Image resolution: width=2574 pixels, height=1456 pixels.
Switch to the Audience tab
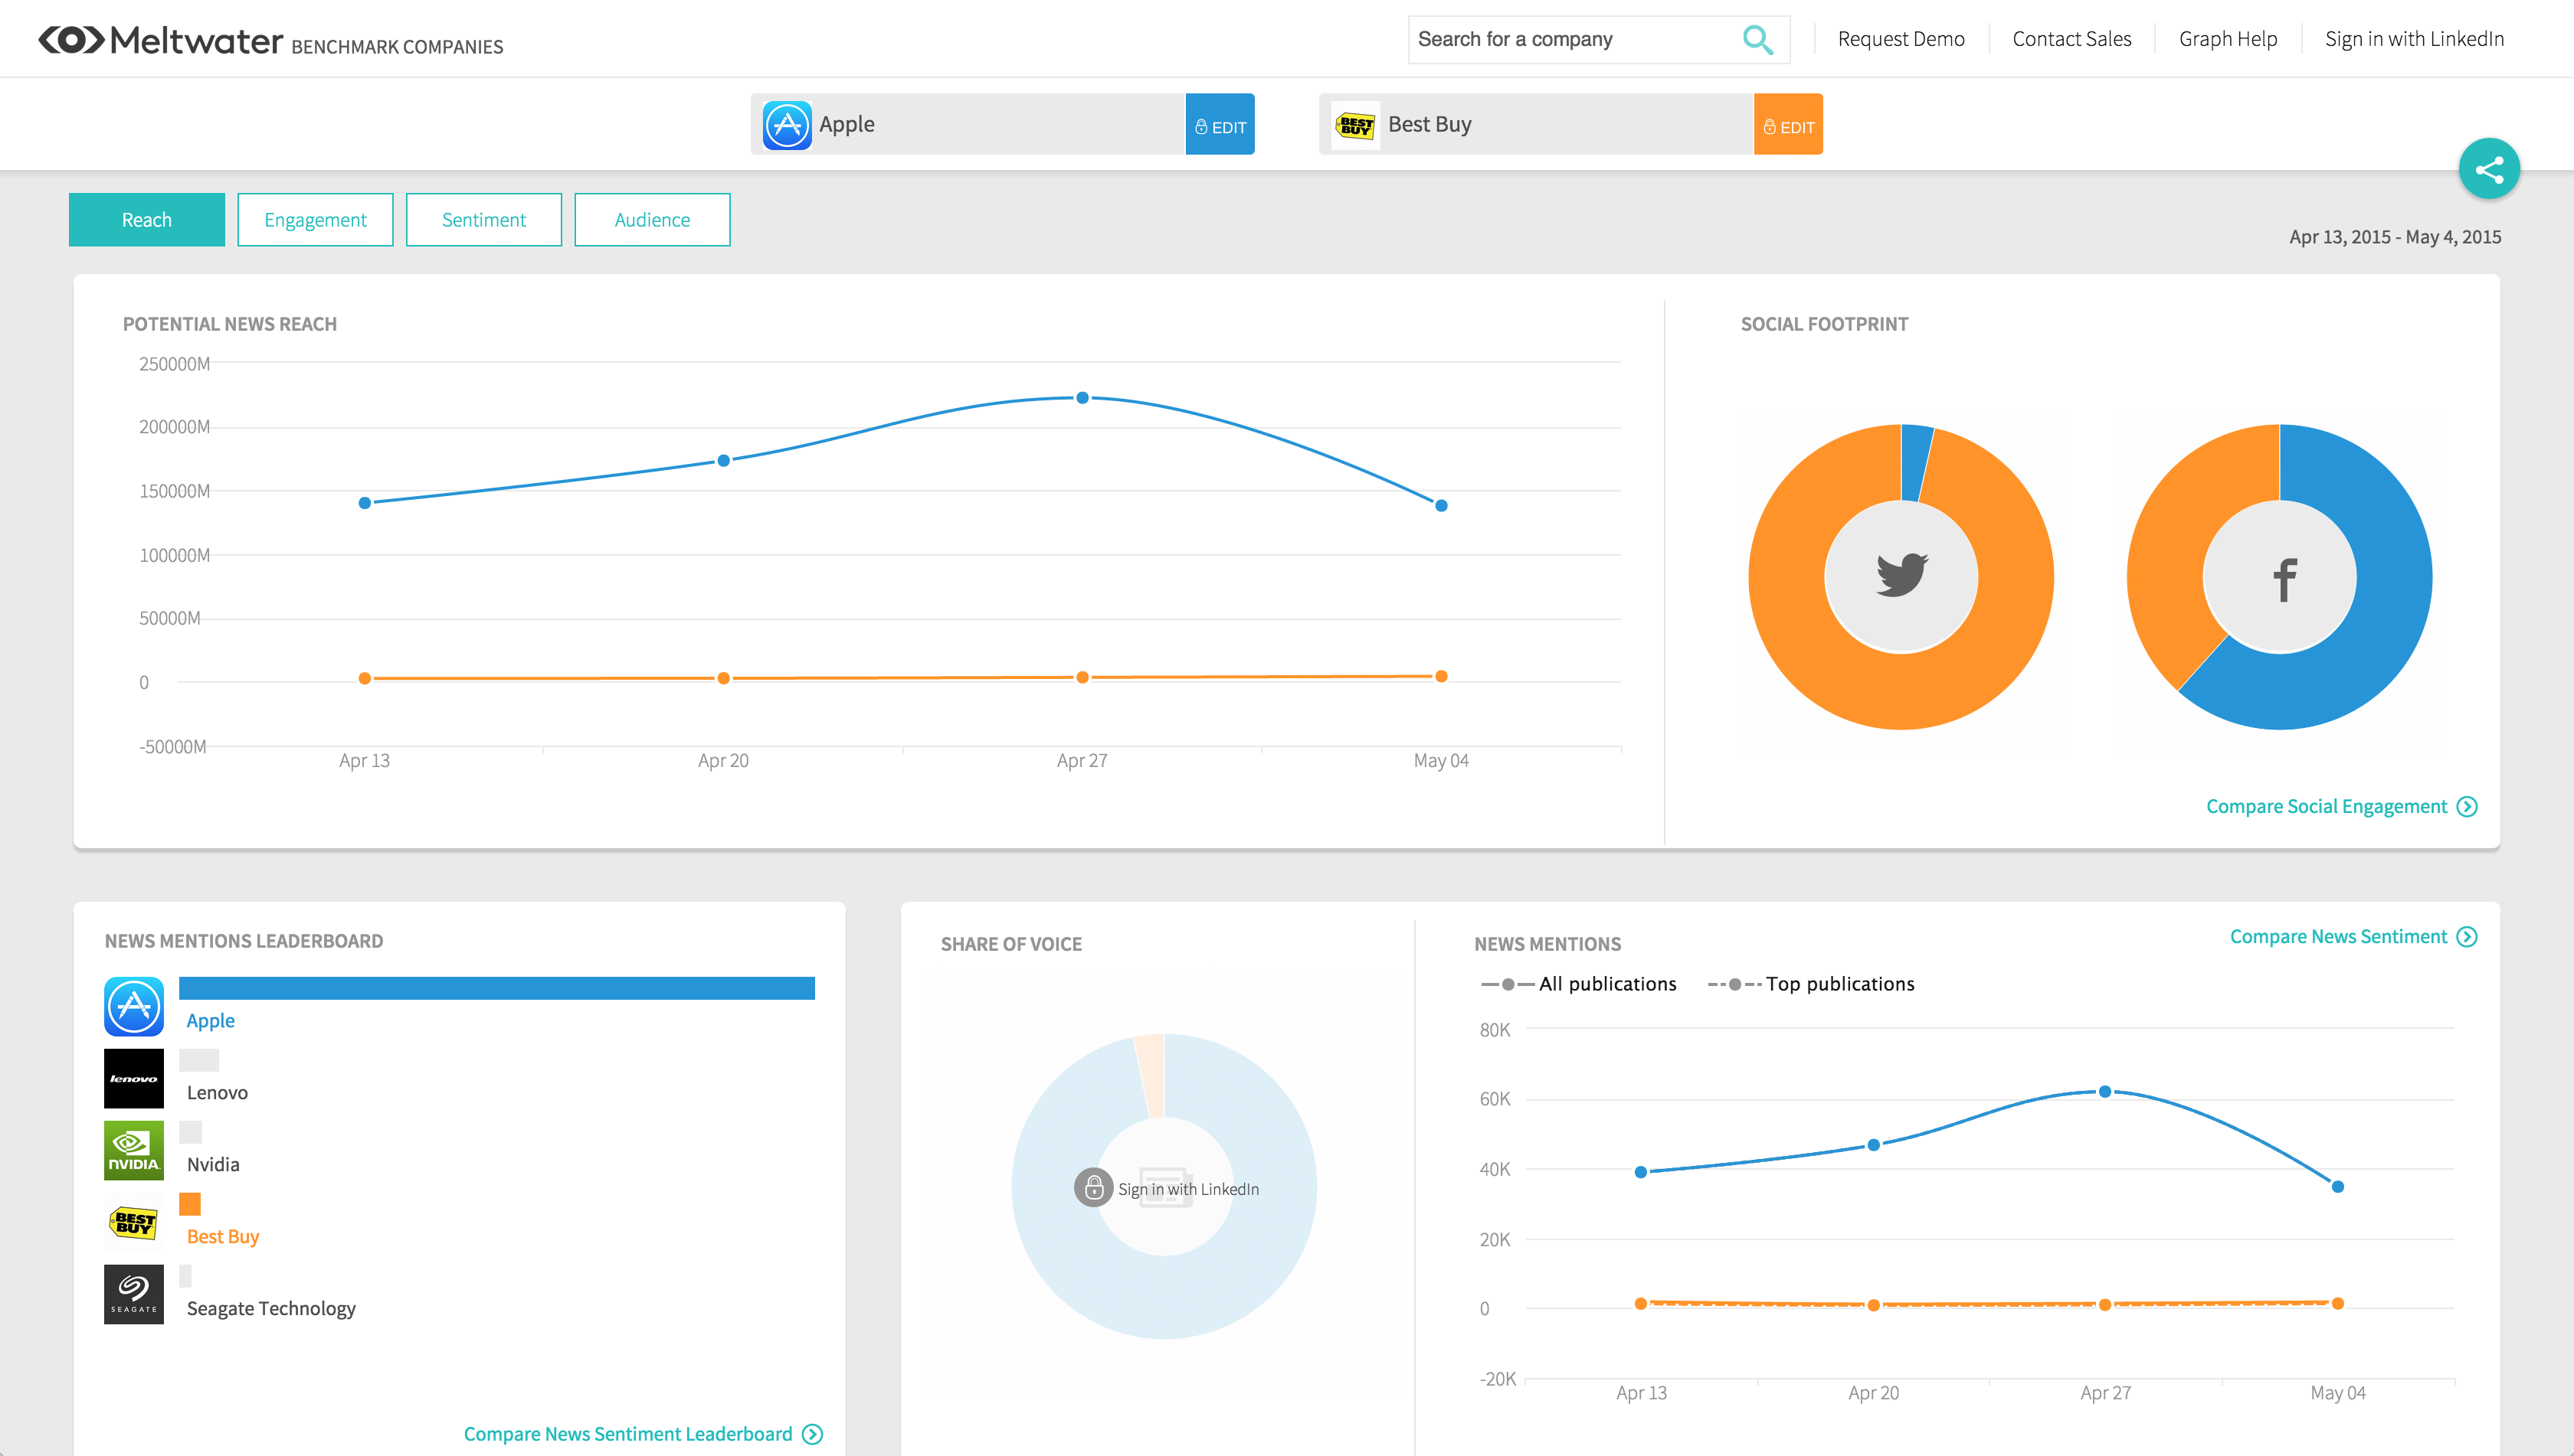click(653, 220)
